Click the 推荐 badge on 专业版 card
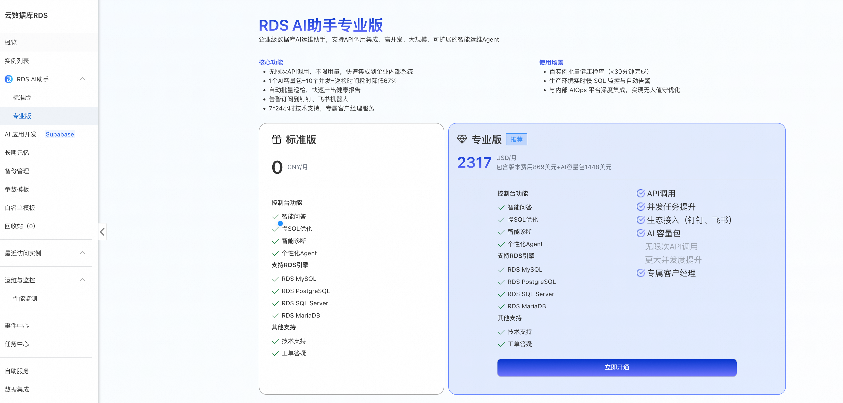The height and width of the screenshot is (403, 843). 516,140
